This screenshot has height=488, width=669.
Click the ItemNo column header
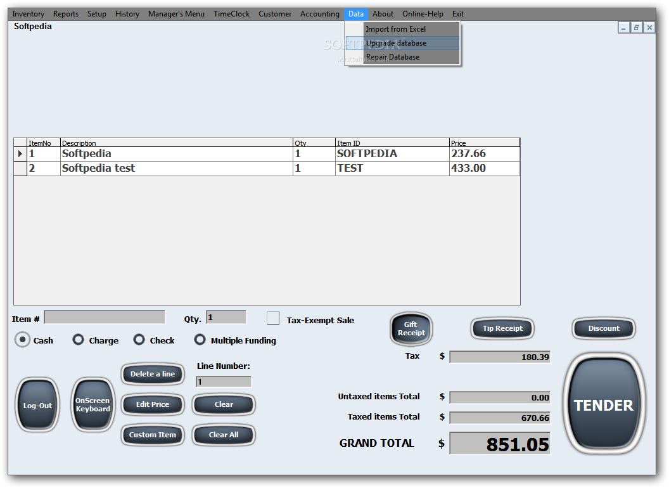click(x=44, y=143)
